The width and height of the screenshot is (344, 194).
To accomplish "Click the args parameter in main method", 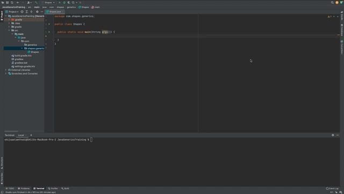I will [x=105, y=32].
